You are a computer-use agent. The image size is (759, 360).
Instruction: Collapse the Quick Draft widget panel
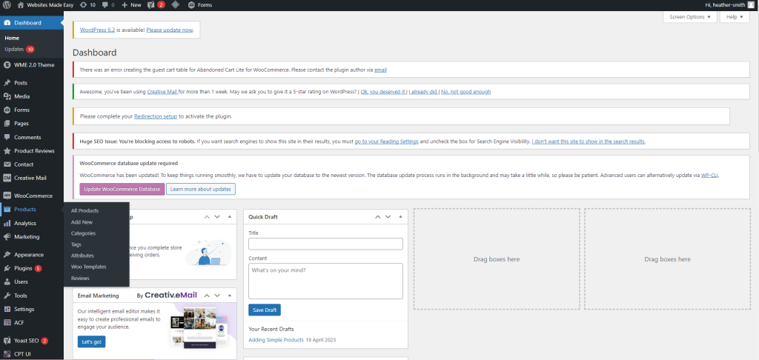click(402, 217)
